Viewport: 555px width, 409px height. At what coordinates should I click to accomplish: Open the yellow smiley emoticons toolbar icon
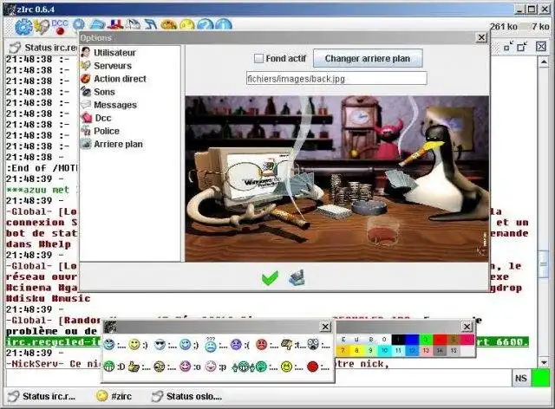pos(187,25)
